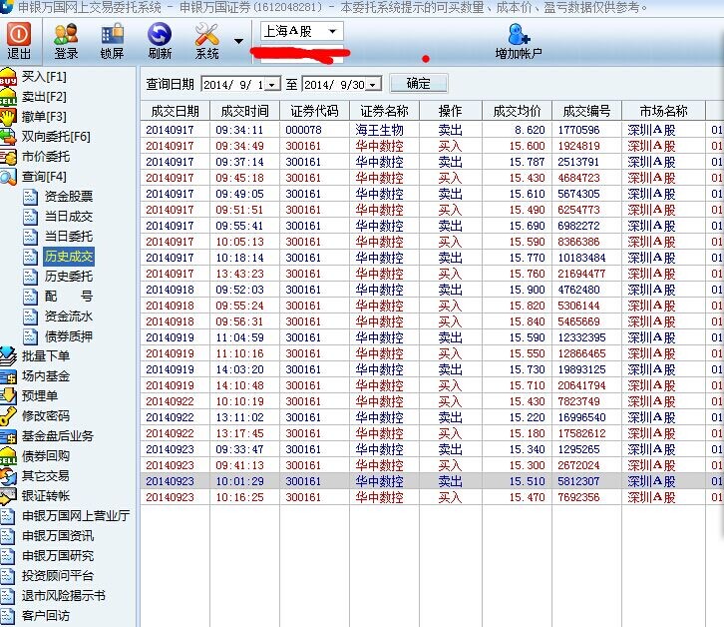Open the 基金盘后业务 icon

point(8,436)
